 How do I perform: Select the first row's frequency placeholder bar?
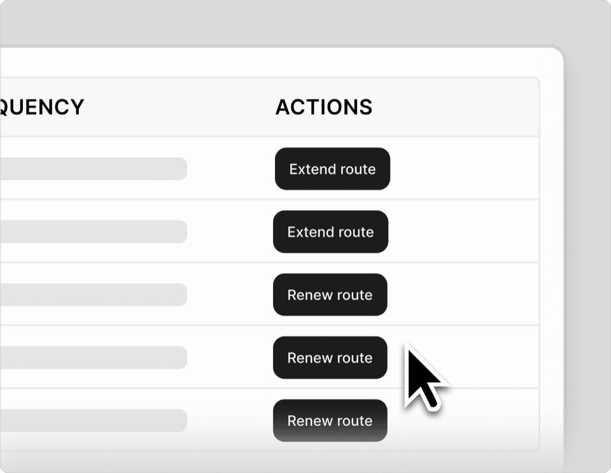[x=93, y=169]
